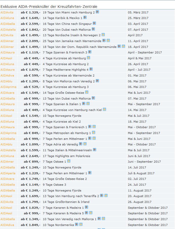Click the plane icon beside Von Miami nach Hamburg 2
This screenshot has height=229, width=175.
(x=97, y=12)
